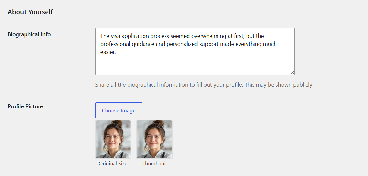Select the Original Size profile picture thumbnail
The height and width of the screenshot is (176, 368).
coord(113,139)
